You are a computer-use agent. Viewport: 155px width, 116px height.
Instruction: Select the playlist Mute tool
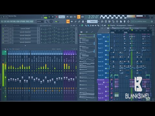click(93, 25)
